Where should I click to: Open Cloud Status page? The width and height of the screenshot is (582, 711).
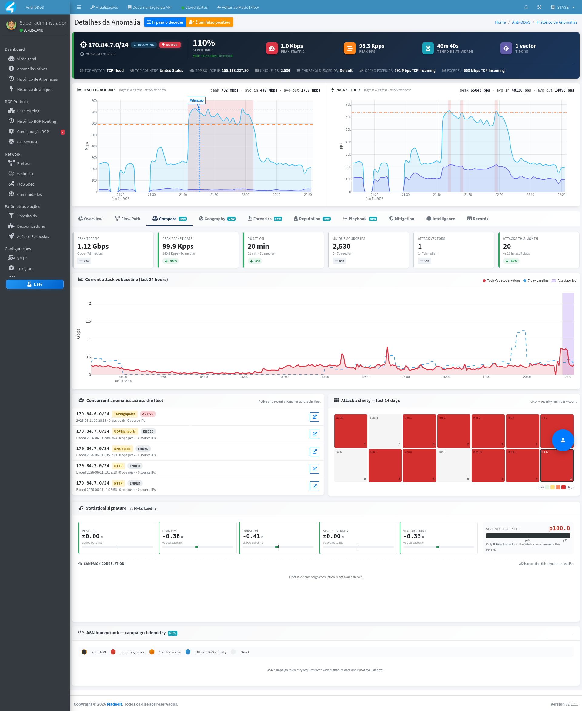pos(194,7)
